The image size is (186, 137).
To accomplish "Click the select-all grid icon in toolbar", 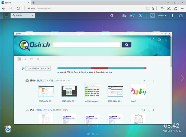I will pyautogui.click(x=19, y=59).
